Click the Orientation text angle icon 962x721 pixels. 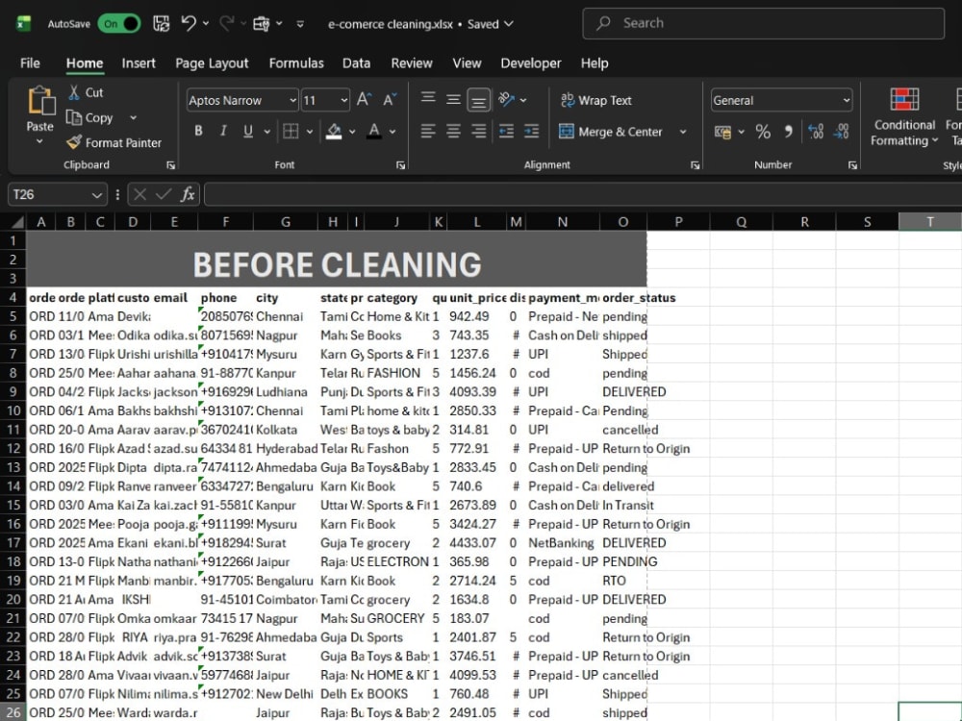coord(506,99)
